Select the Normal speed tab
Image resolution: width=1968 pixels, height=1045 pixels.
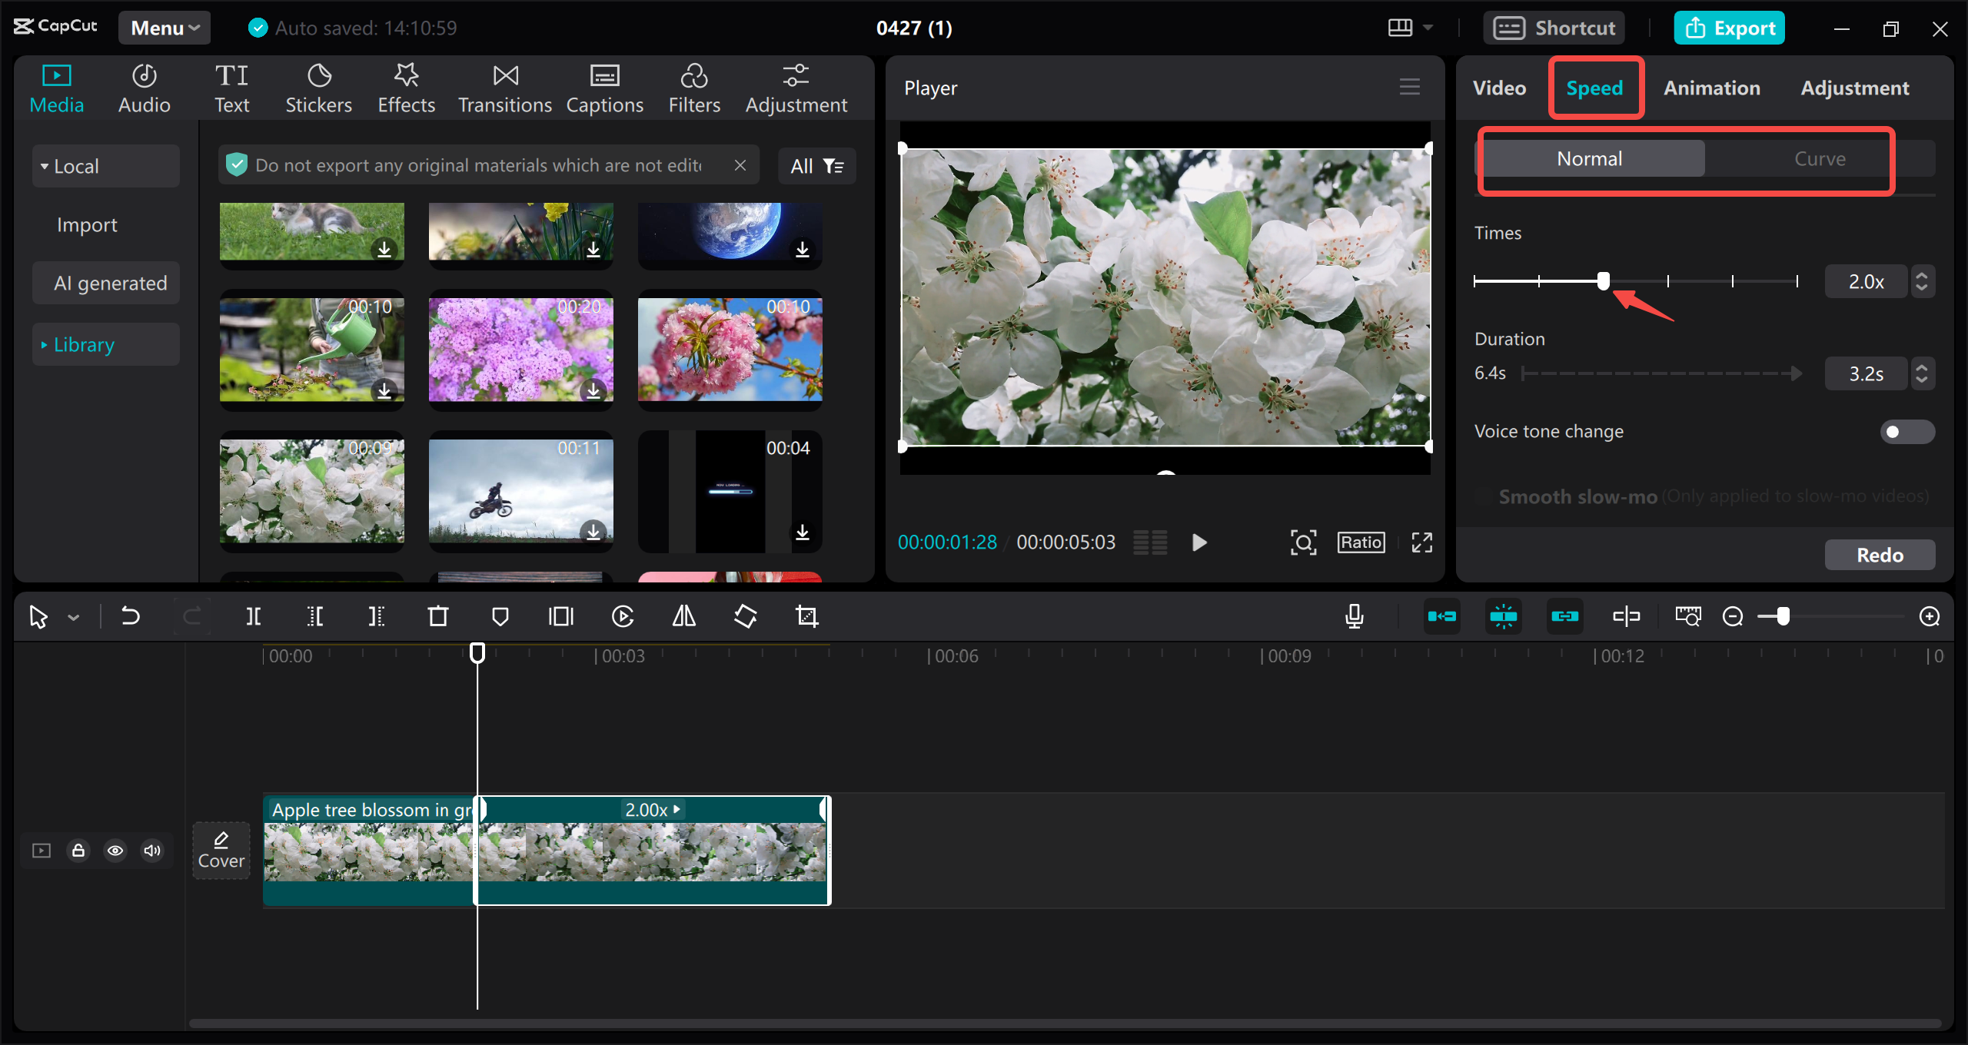tap(1590, 159)
